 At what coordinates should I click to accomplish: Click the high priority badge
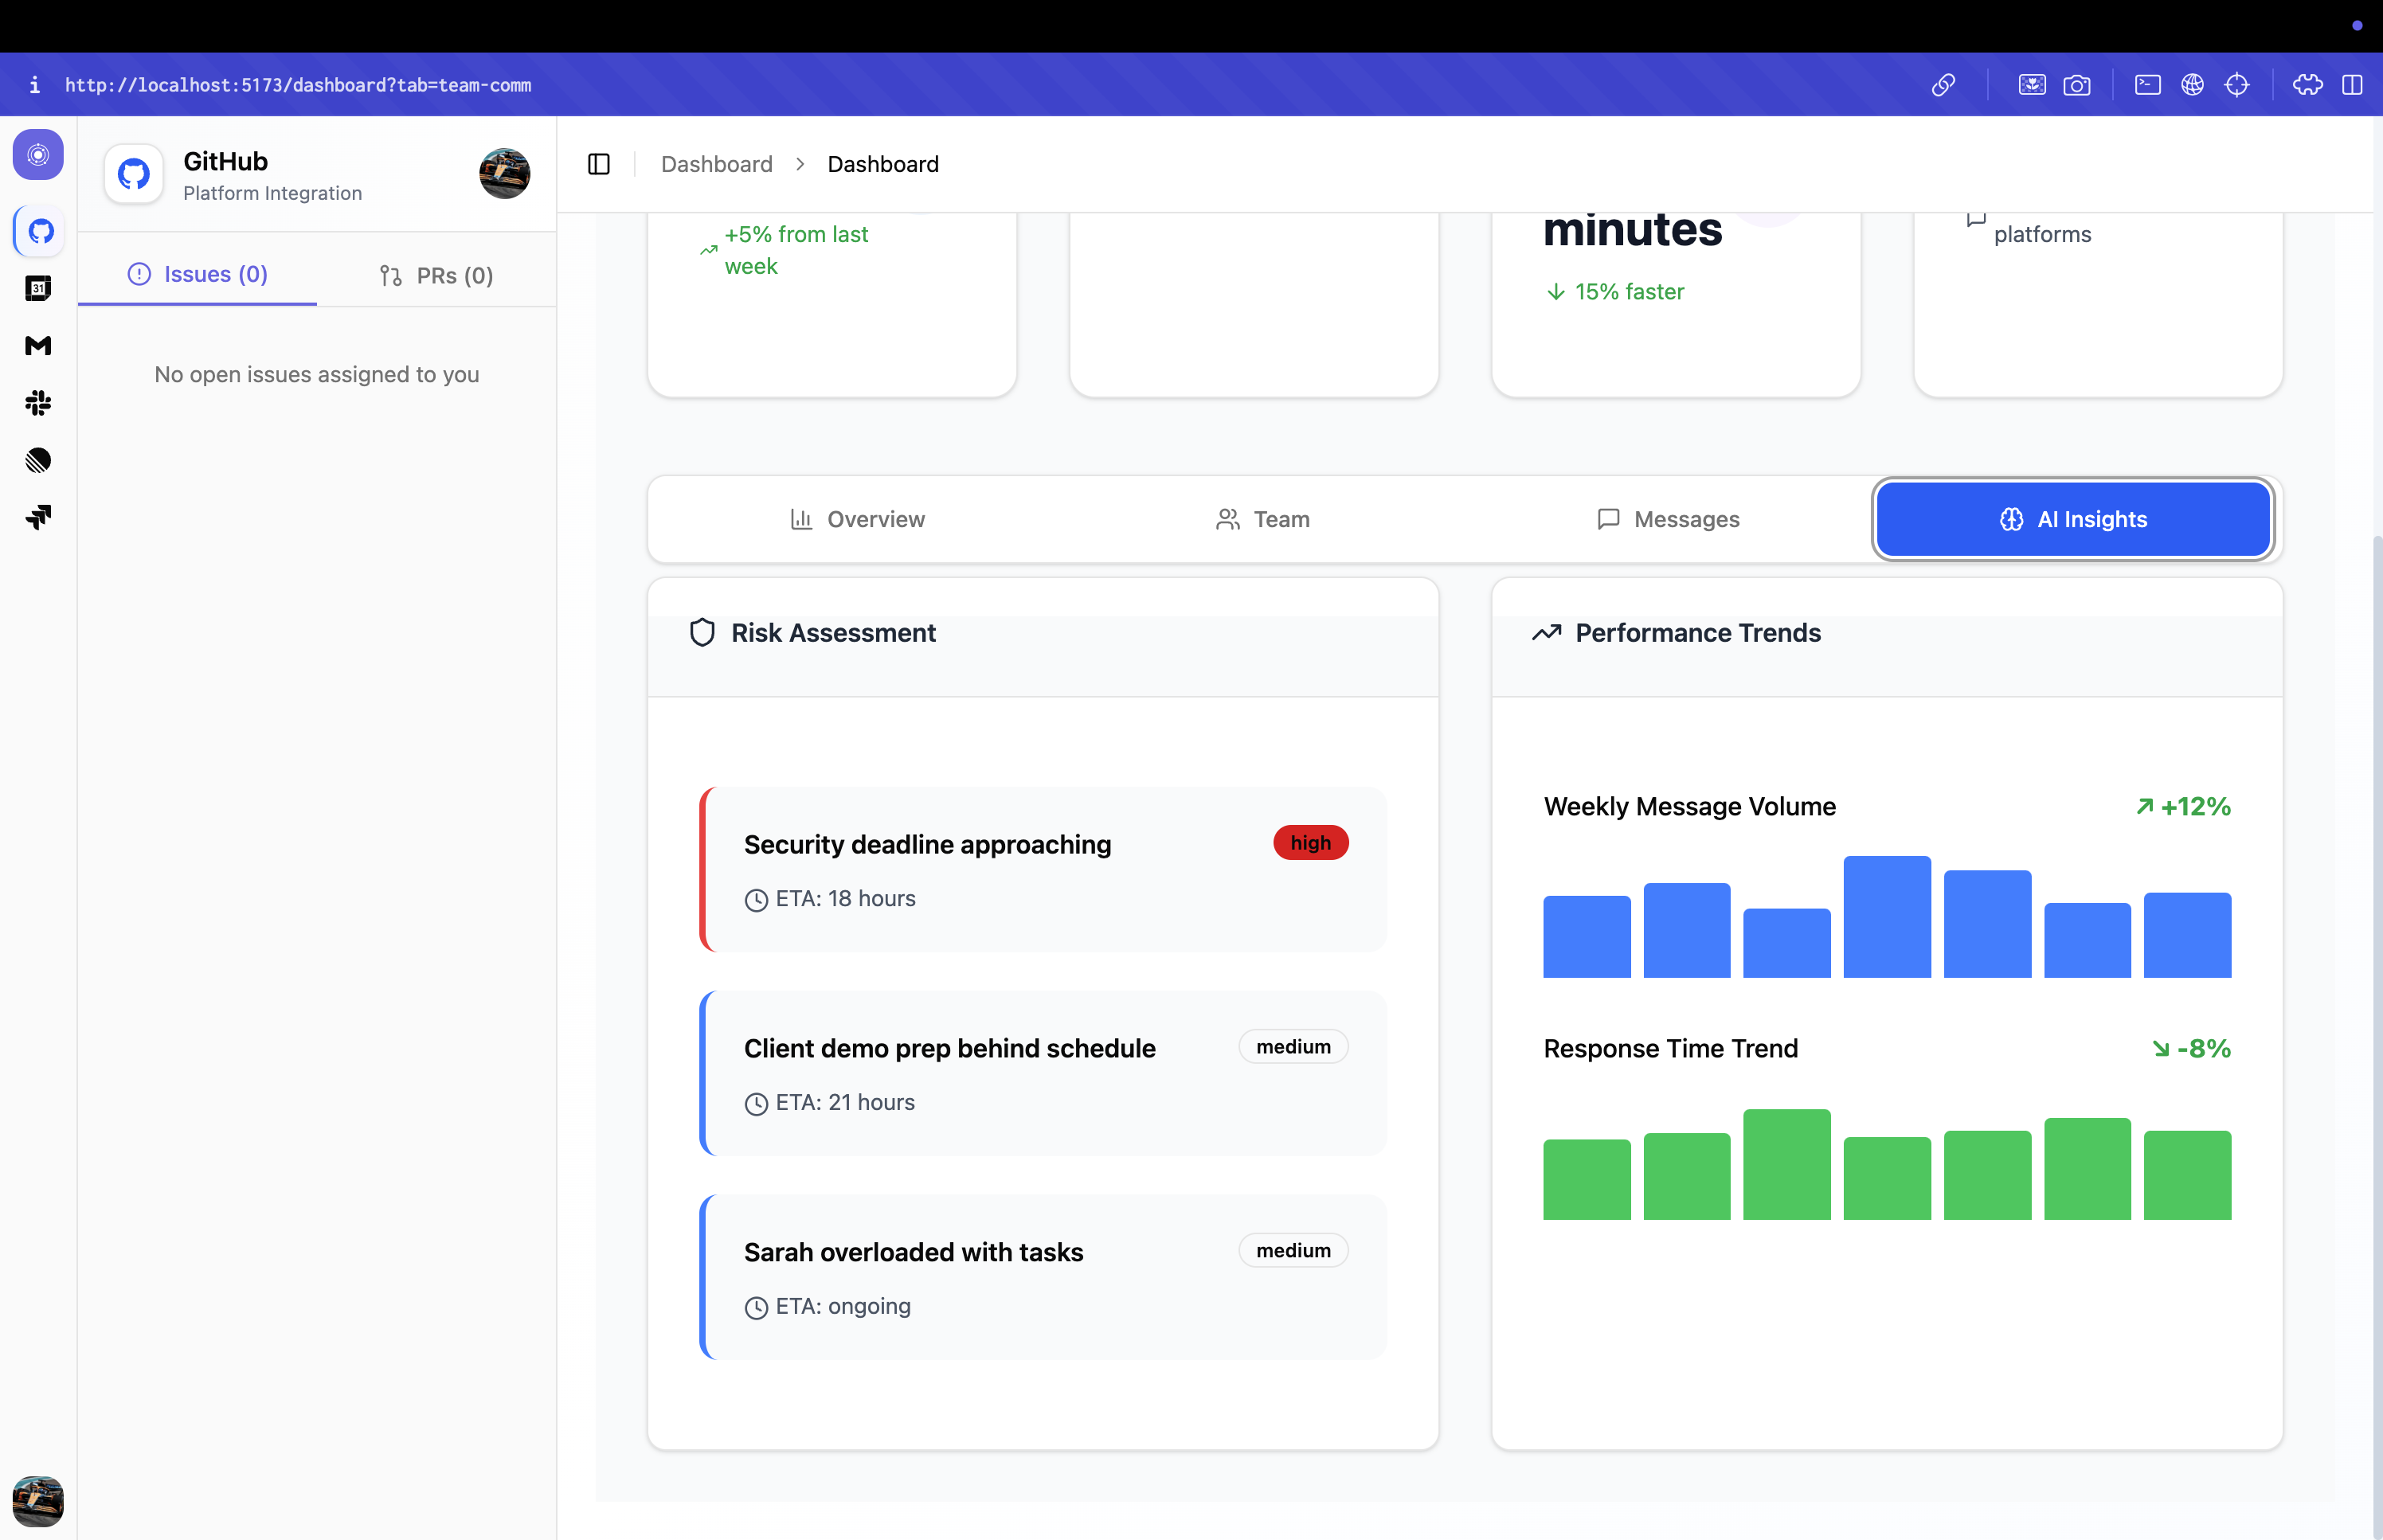pos(1309,843)
